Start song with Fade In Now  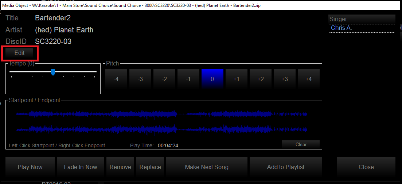[81, 167]
